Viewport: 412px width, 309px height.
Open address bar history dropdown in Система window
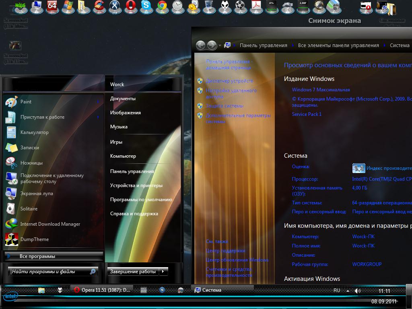click(x=220, y=45)
